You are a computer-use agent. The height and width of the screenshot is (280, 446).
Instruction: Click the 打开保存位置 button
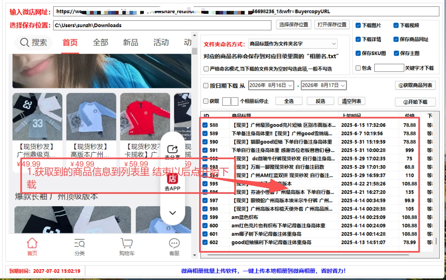332,25
